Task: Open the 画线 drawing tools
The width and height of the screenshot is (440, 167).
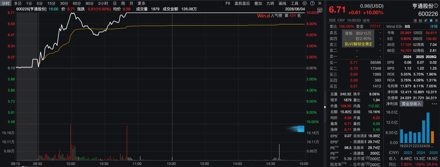Action: (283, 3)
